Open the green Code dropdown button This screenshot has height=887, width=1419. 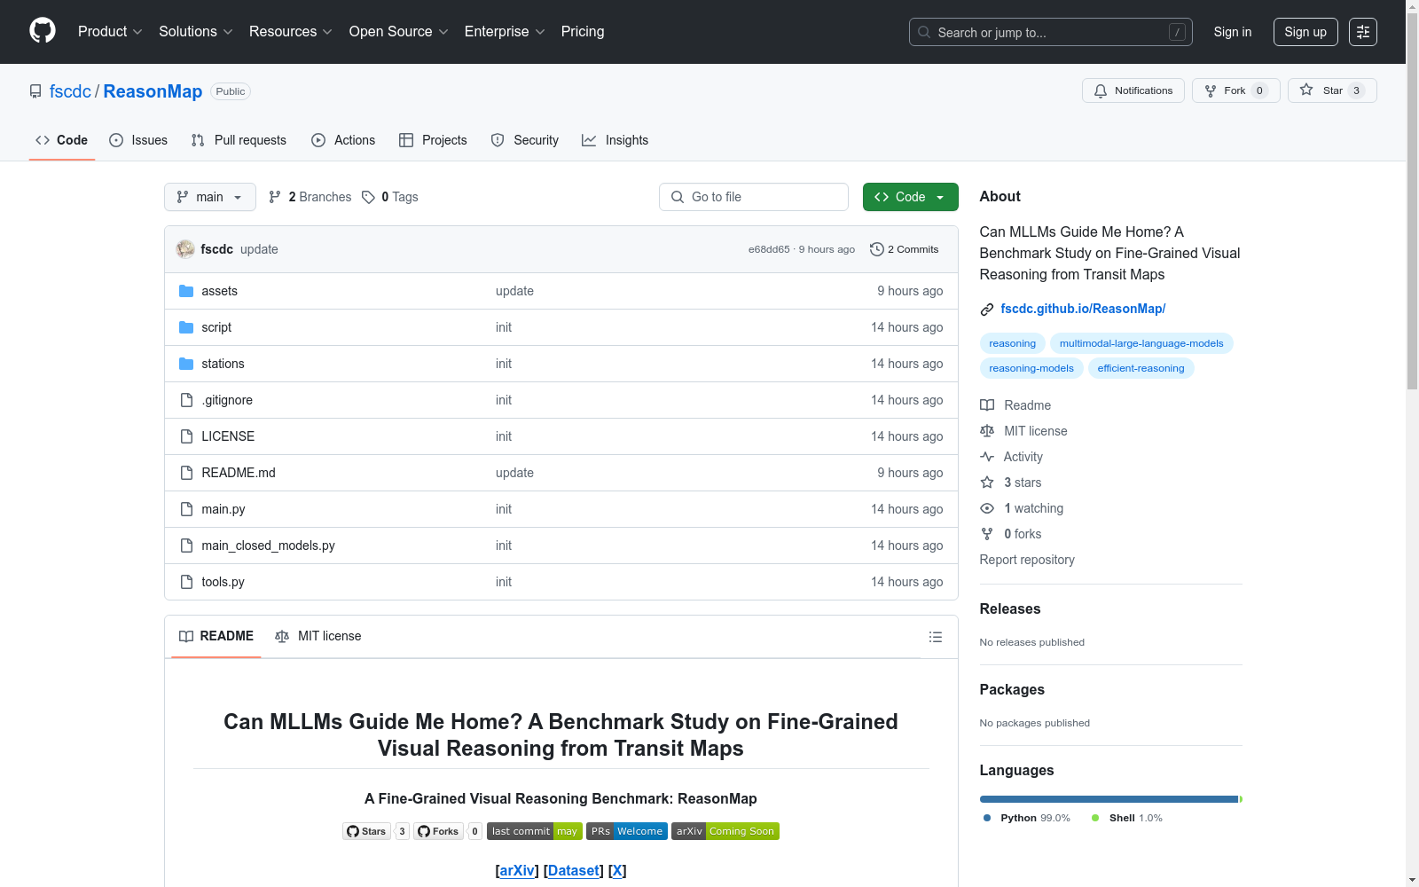(x=910, y=197)
